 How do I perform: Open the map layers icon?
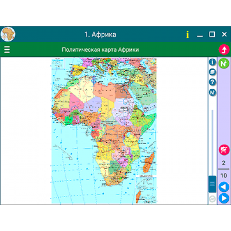click(x=213, y=72)
